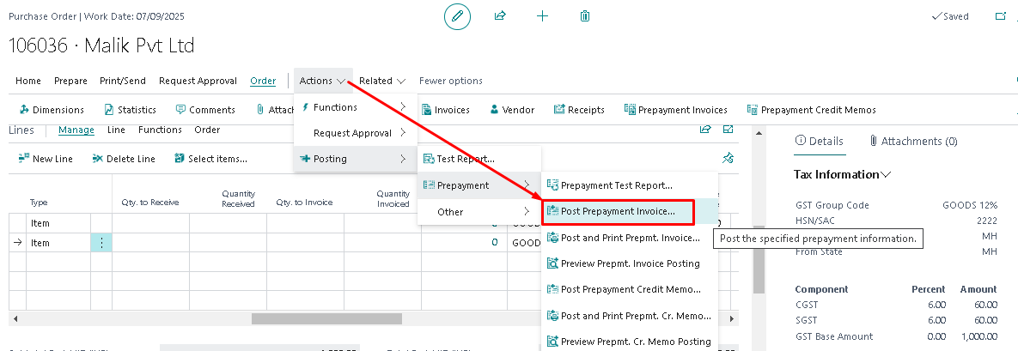
Task: Expand the Request Approval submenu item
Action: 356,133
